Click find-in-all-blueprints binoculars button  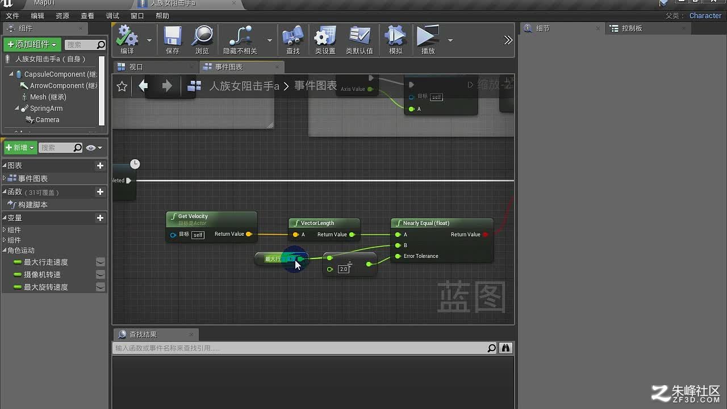click(505, 348)
